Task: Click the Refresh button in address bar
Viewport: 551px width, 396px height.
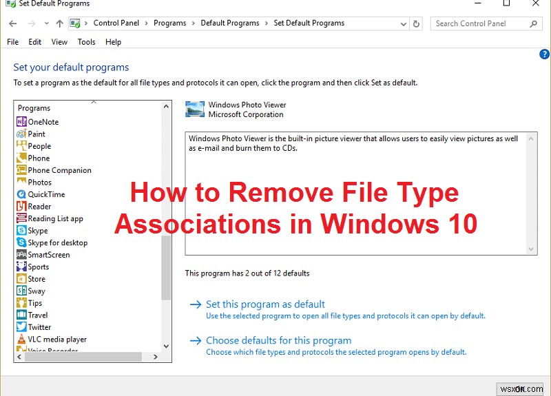Action: [x=416, y=24]
